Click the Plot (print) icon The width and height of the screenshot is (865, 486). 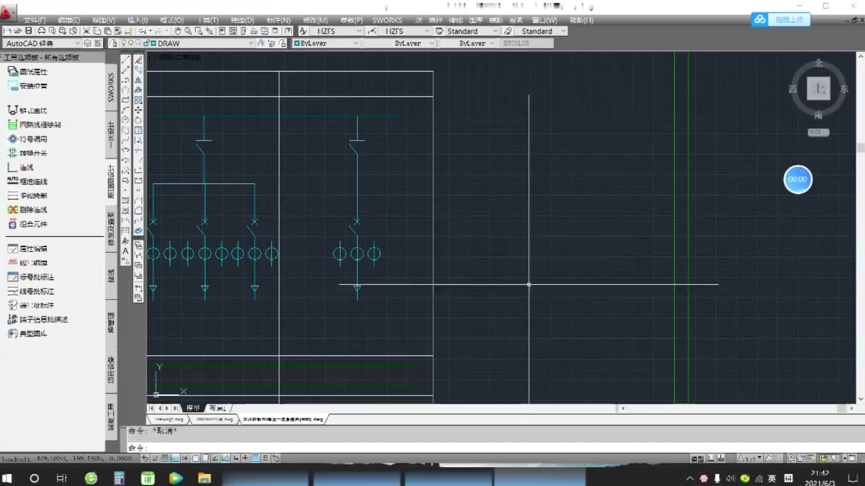tap(41, 31)
